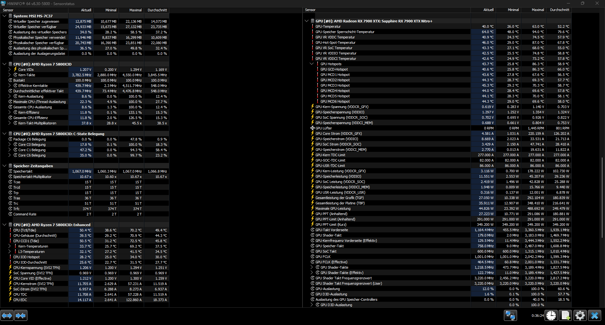Click the bolt icon beside GPU Core Strom (VDDCR_GFX)
This screenshot has height=325, width=605.
[x=313, y=134]
